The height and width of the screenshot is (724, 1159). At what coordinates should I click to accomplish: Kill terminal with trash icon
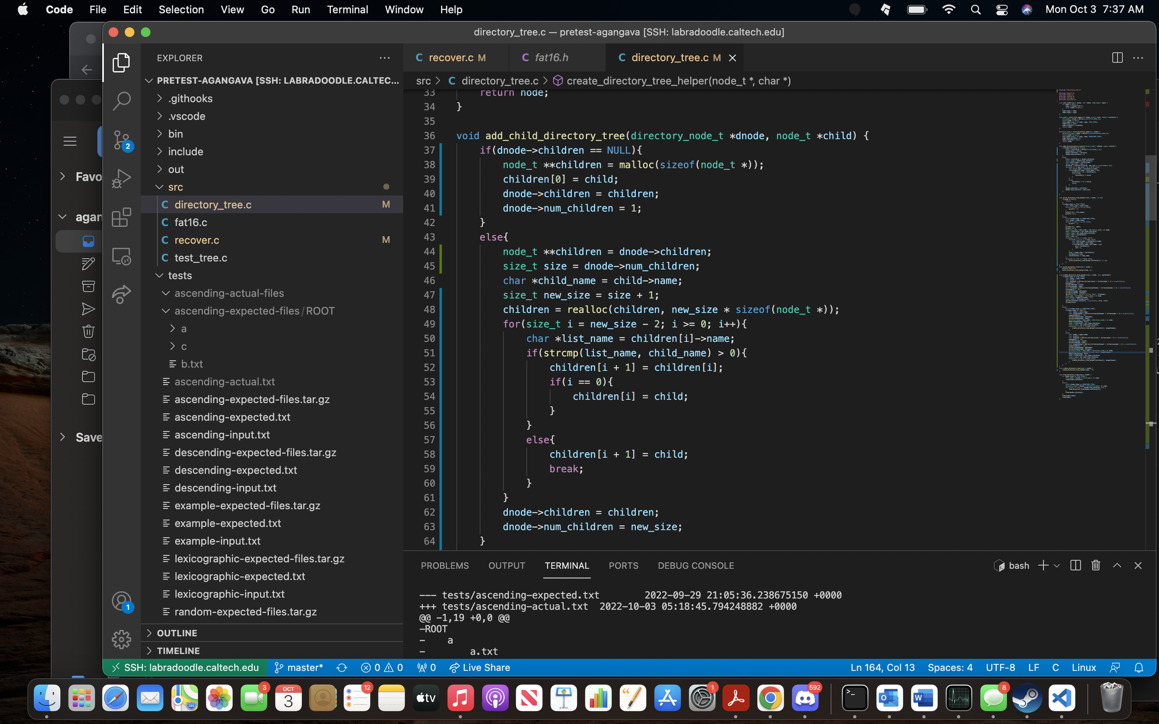pyautogui.click(x=1096, y=566)
